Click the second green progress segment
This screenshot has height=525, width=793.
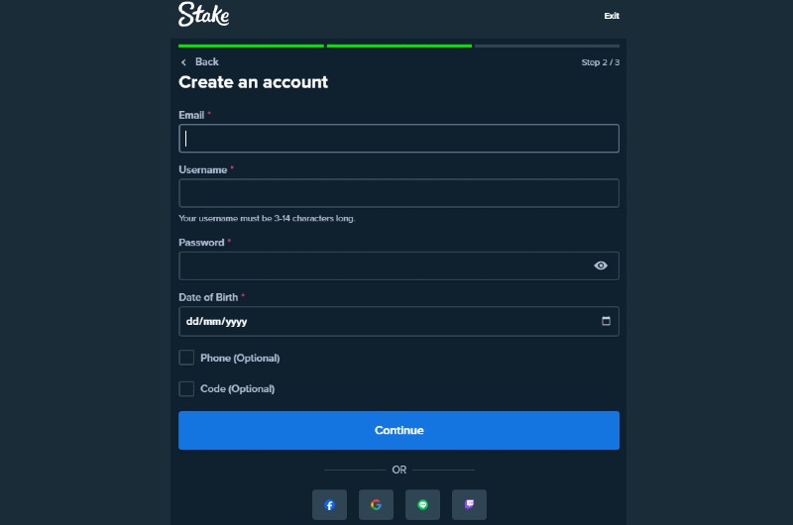pyautogui.click(x=399, y=46)
